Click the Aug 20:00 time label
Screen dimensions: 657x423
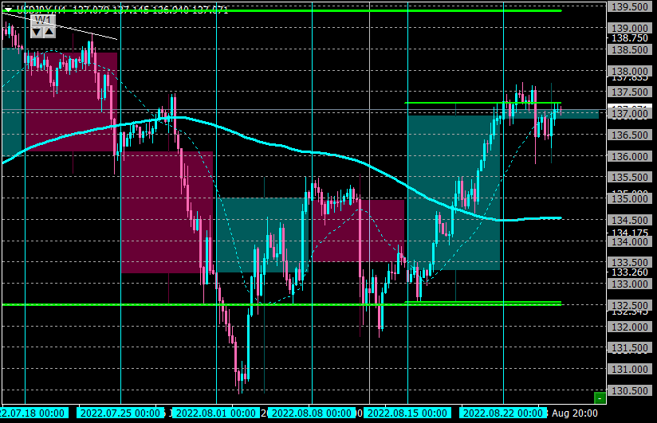coord(575,413)
